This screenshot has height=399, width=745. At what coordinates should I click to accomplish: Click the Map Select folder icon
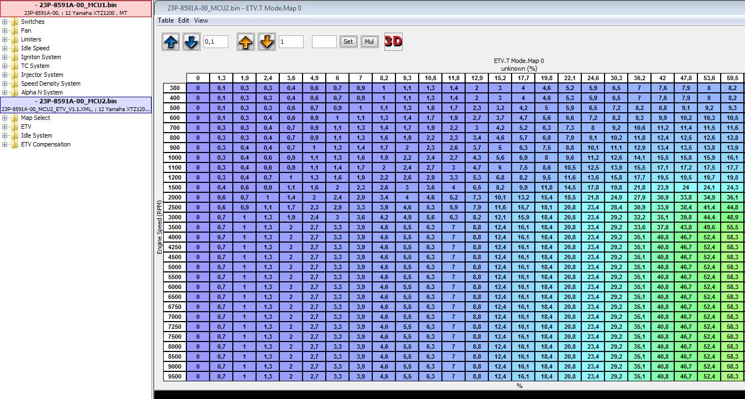coord(14,118)
